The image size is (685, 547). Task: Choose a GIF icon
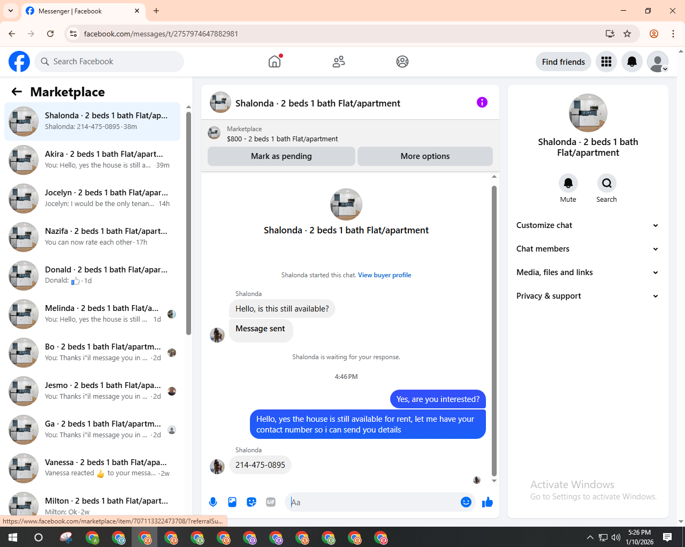click(x=271, y=502)
